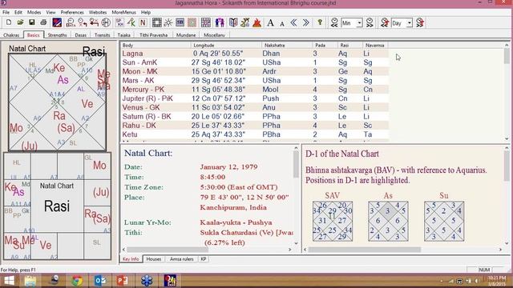Open the Preferences menu
The height and width of the screenshot is (288, 513).
72,12
